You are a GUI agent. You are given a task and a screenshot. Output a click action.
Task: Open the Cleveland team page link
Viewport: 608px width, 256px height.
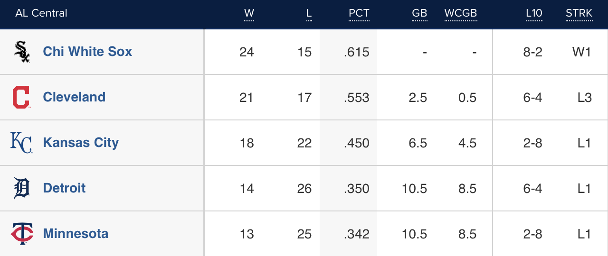pos(74,97)
